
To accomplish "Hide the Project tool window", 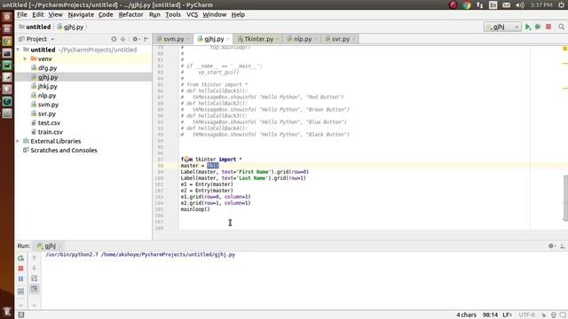I will 146,39.
